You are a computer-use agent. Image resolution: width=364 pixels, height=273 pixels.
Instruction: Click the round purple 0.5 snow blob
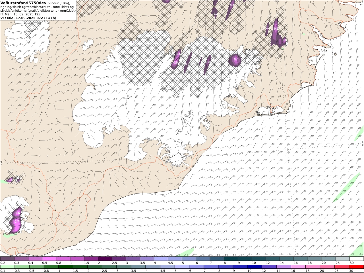(235, 60)
